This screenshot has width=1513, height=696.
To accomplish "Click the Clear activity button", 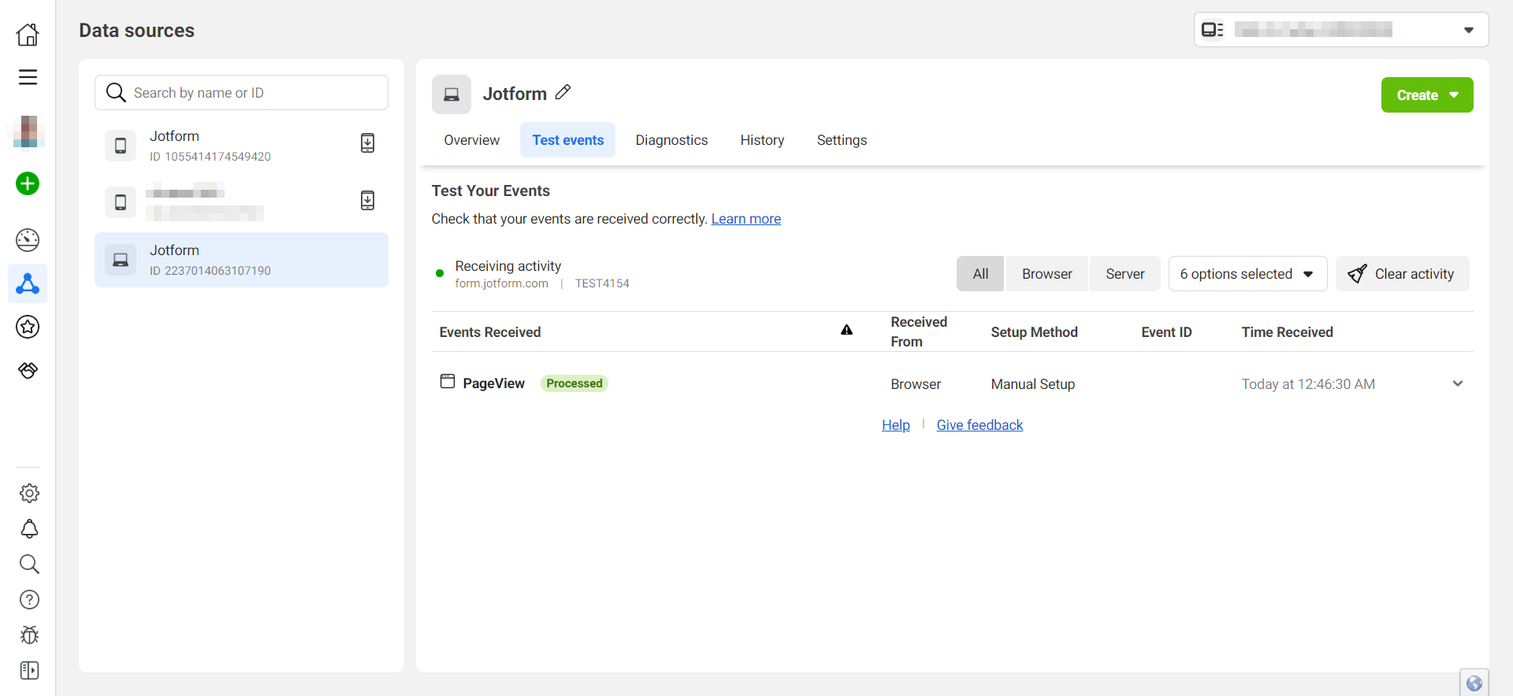I will click(1402, 274).
